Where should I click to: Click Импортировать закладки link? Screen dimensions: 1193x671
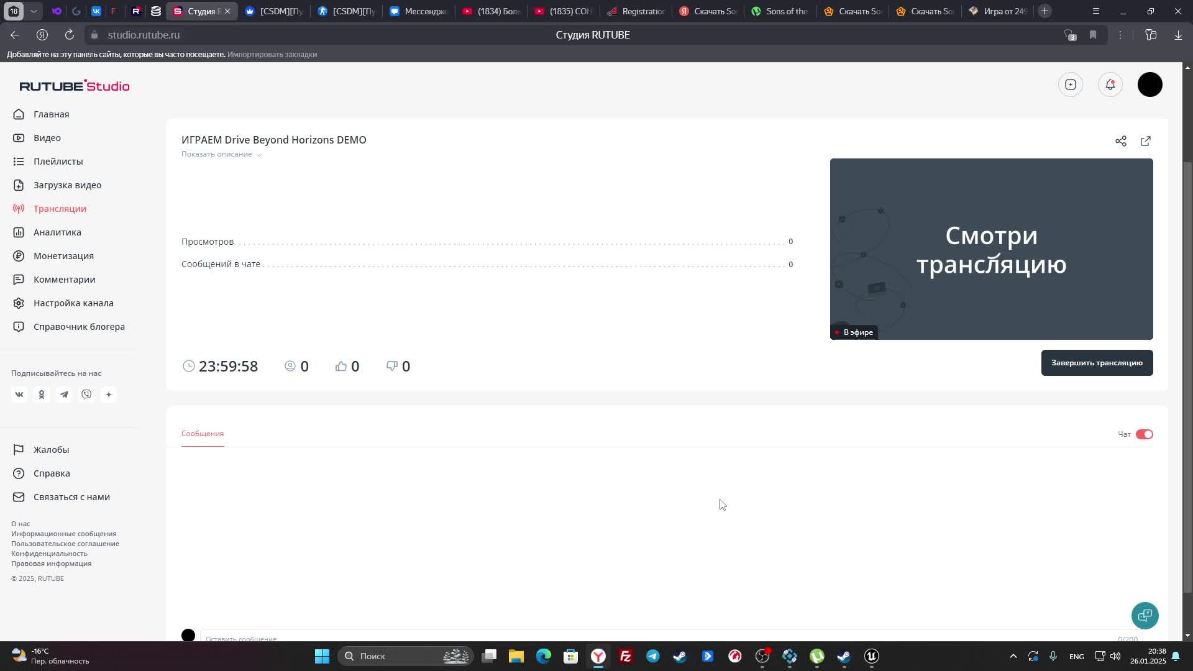[x=272, y=55]
